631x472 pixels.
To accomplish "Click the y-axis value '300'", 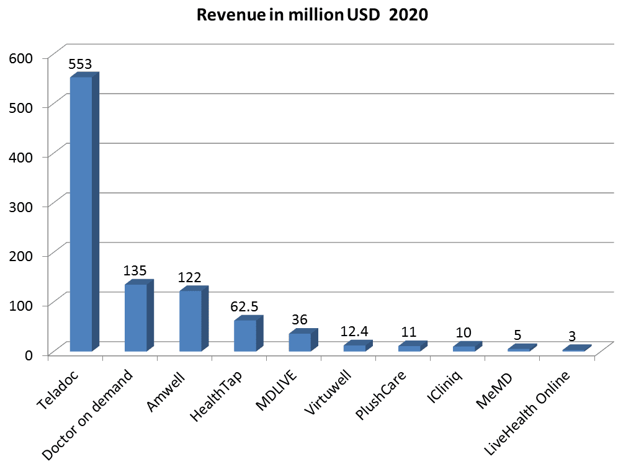I will point(20,207).
